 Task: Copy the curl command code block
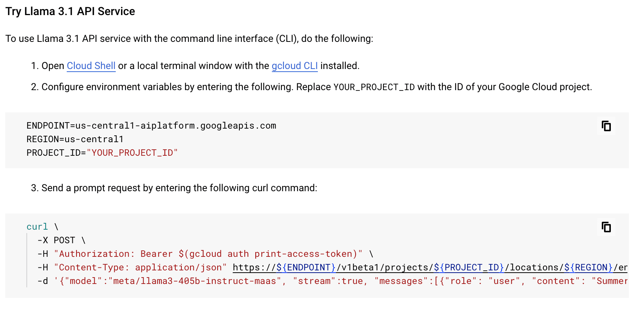[606, 227]
